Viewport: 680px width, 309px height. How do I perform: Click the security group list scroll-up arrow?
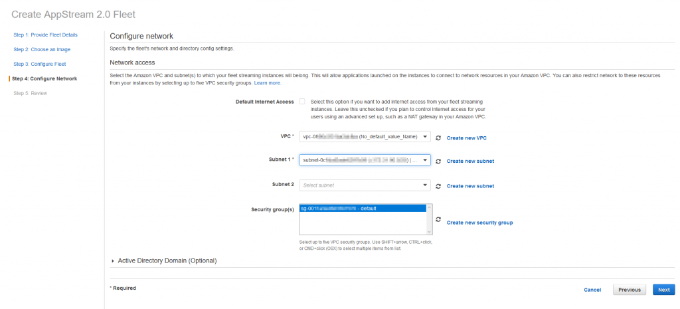coord(430,207)
